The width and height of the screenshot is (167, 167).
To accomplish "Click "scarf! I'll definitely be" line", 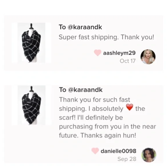I will coord(91,117).
